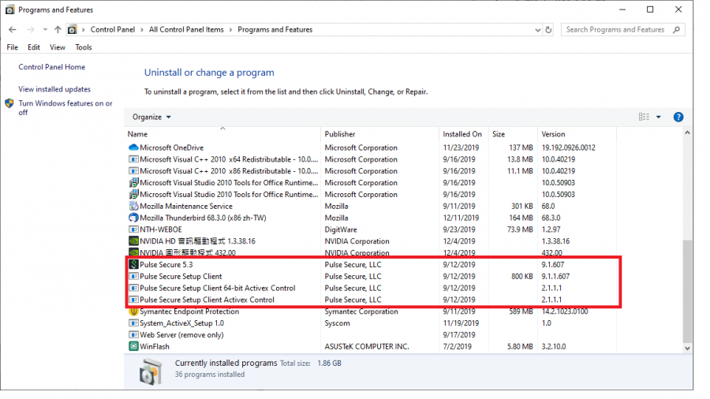Viewport: 710px width, 399px height.
Task: Click the Up one level arrow
Action: click(58, 30)
